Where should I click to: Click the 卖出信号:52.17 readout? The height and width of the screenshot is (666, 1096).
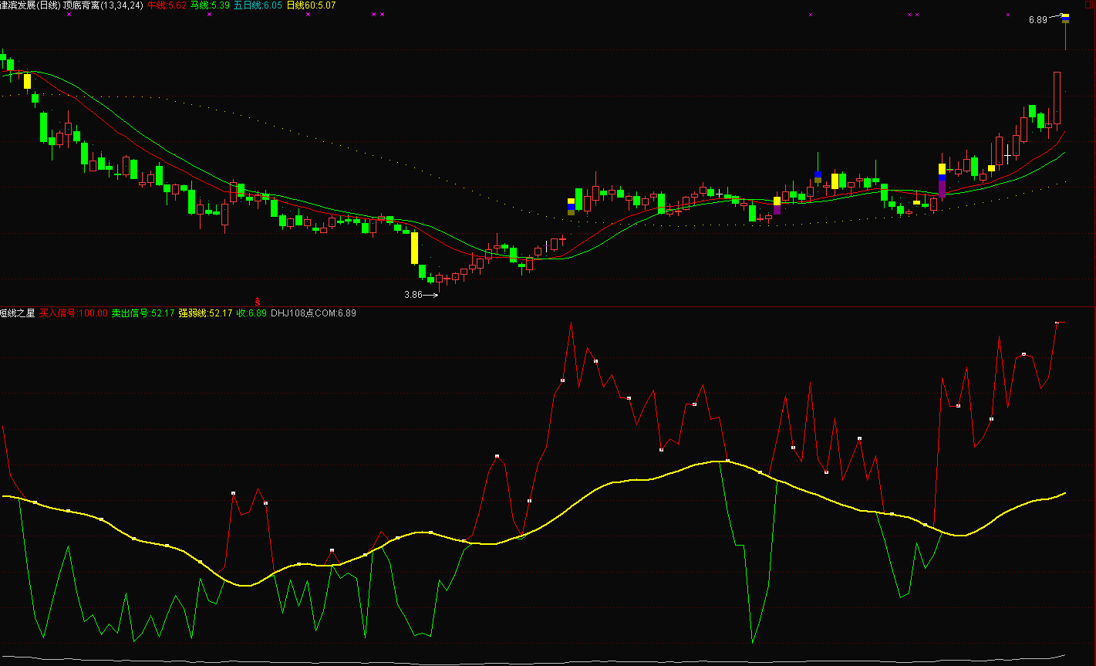tap(143, 313)
